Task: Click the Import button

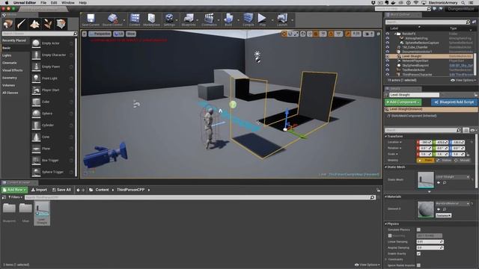Action: point(39,190)
